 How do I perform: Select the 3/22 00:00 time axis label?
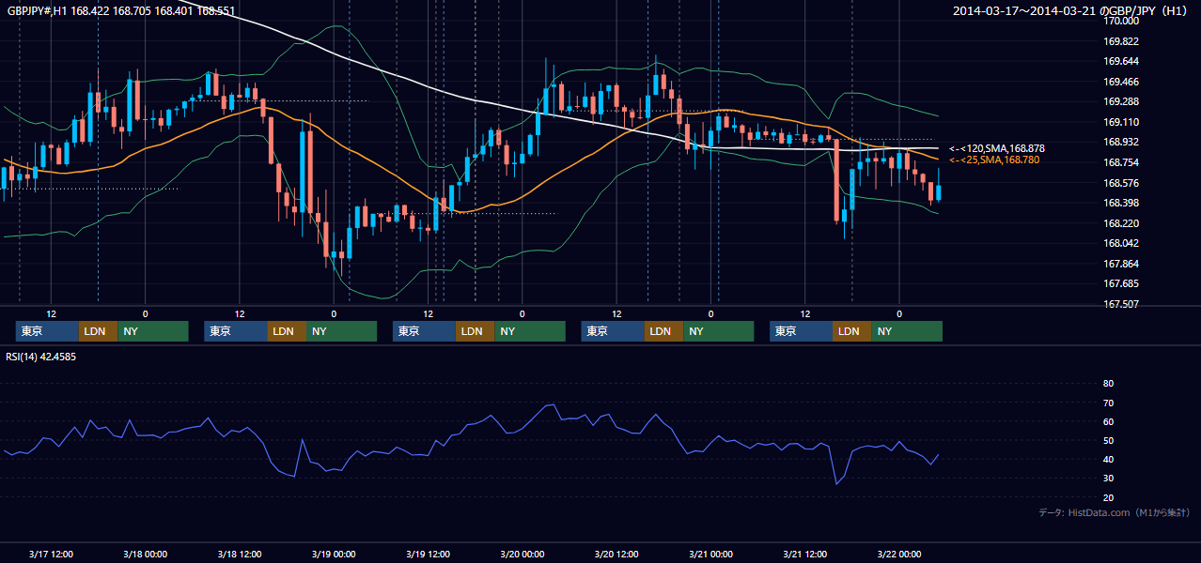click(x=899, y=554)
